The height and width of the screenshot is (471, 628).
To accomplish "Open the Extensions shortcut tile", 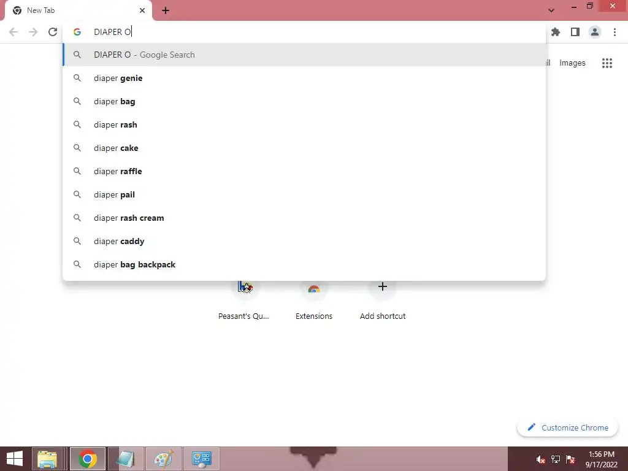I will pos(314,301).
